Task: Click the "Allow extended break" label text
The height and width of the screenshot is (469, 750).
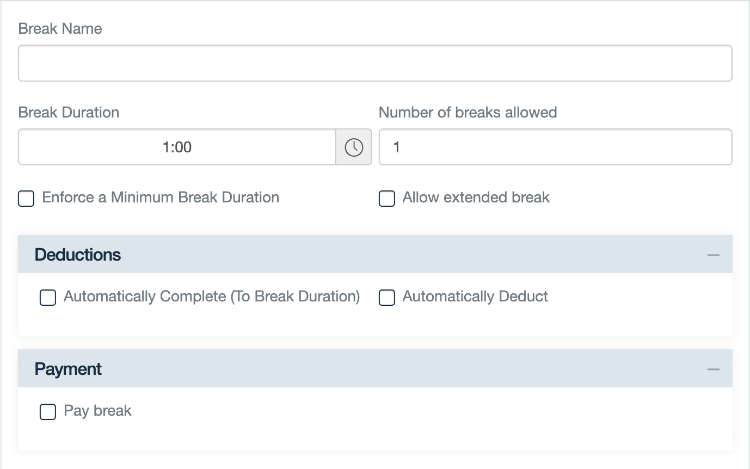Action: pos(476,197)
